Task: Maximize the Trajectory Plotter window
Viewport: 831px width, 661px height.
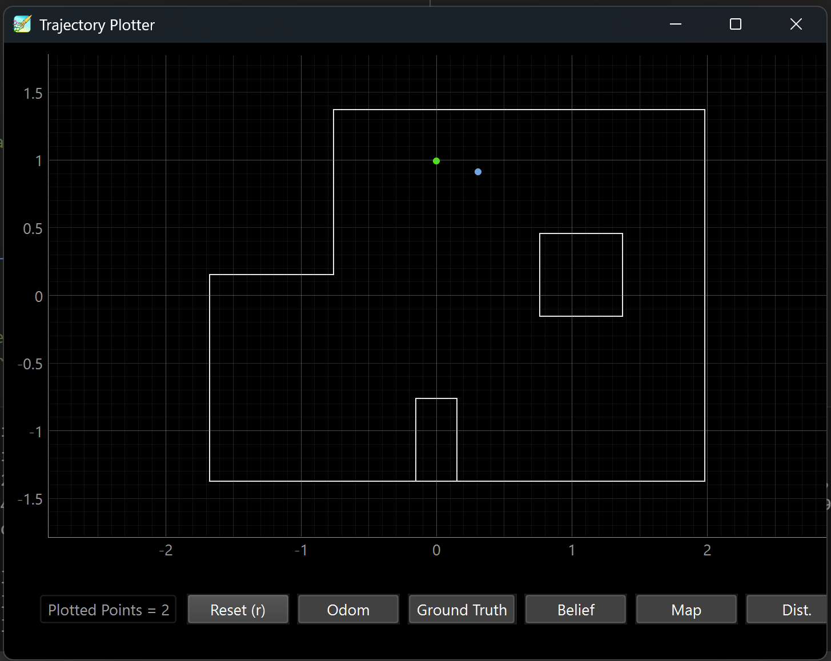Action: click(x=736, y=24)
